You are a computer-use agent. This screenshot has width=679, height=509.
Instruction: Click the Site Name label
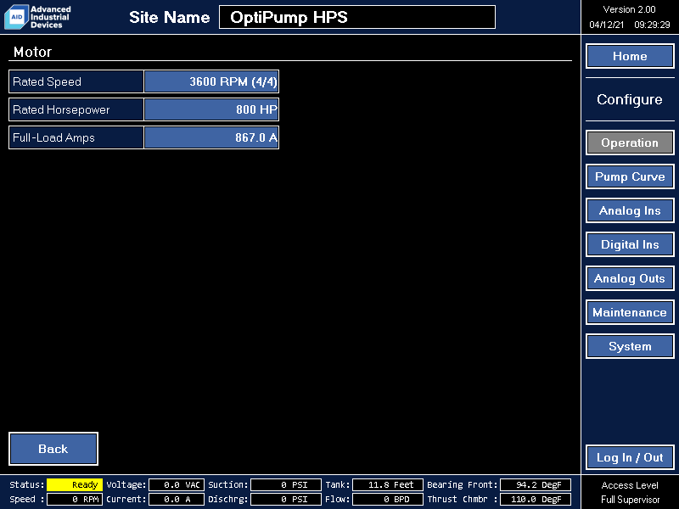[169, 17]
